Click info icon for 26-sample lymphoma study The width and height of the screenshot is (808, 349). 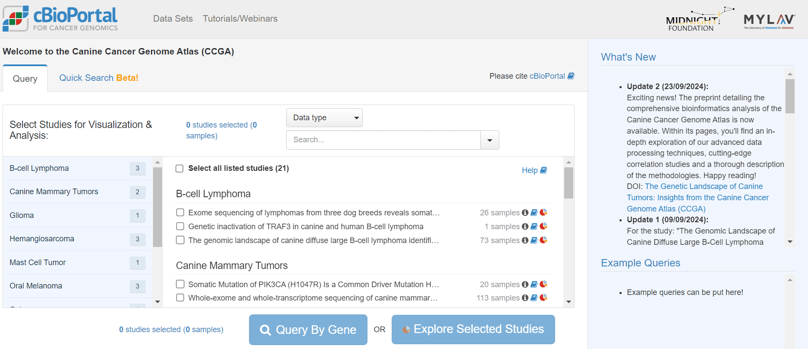(525, 212)
